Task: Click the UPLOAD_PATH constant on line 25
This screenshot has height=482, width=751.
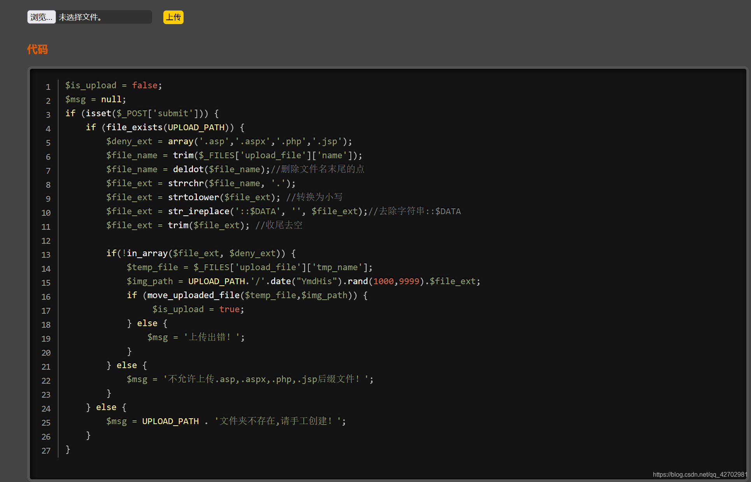Action: [170, 421]
